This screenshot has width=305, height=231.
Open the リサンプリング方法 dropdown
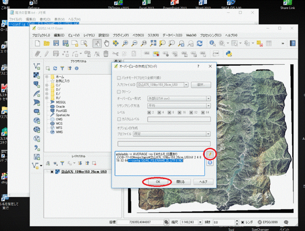pos(208,106)
